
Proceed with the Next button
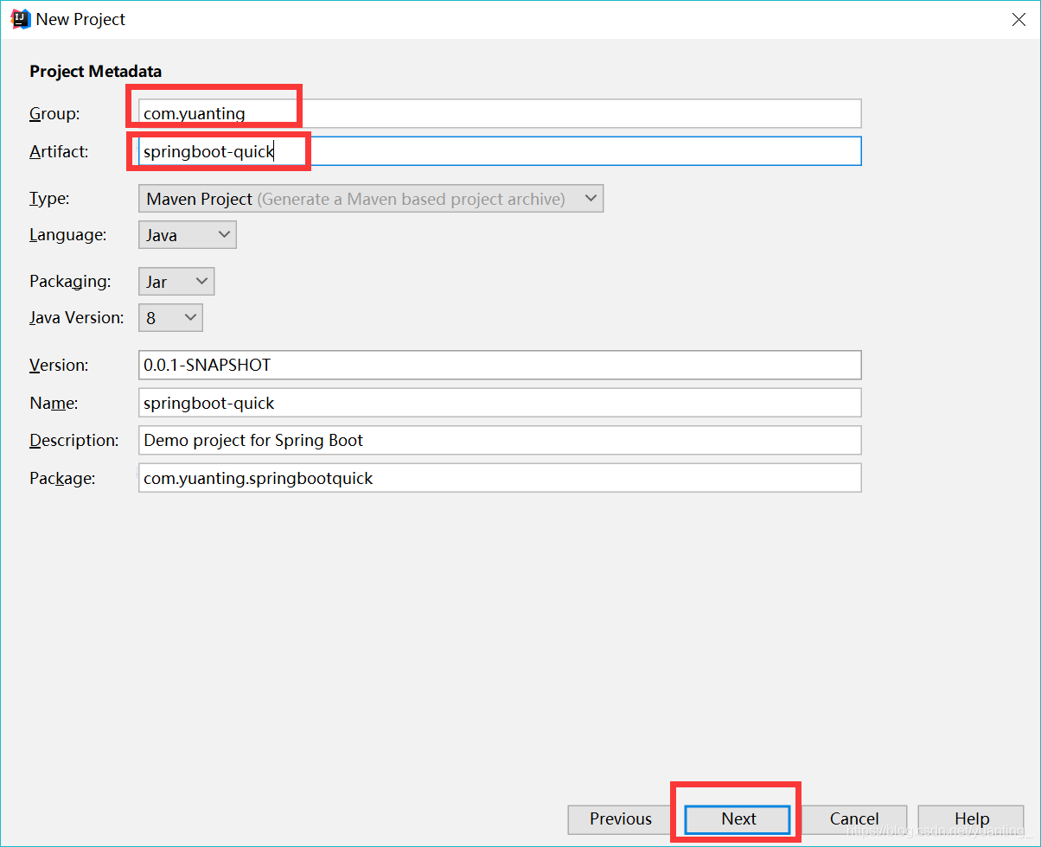pyautogui.click(x=738, y=818)
